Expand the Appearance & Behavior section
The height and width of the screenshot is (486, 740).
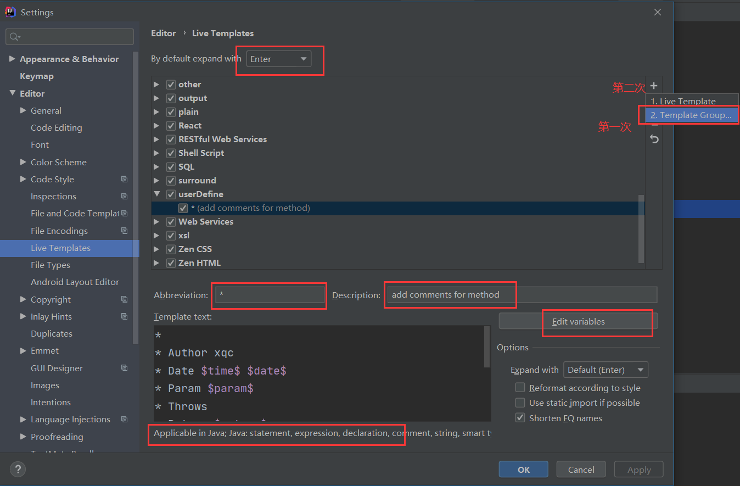tap(12, 59)
